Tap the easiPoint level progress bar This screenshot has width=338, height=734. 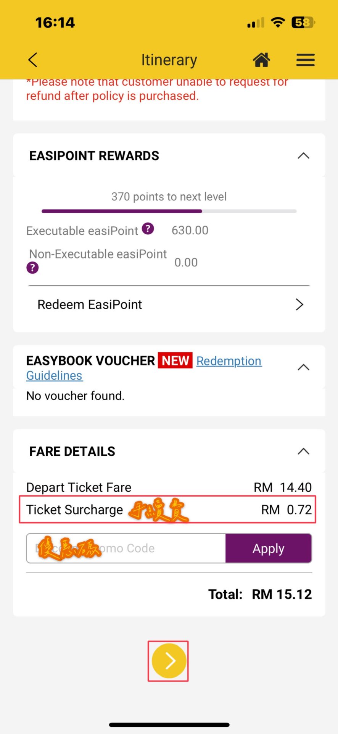[169, 211]
